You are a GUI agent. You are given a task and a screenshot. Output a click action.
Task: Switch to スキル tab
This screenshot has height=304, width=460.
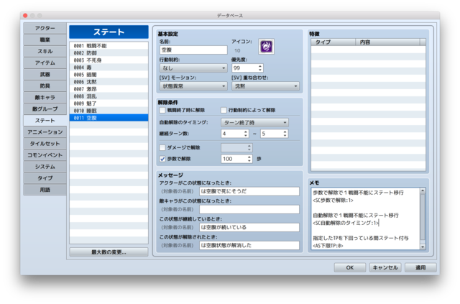pyautogui.click(x=45, y=51)
